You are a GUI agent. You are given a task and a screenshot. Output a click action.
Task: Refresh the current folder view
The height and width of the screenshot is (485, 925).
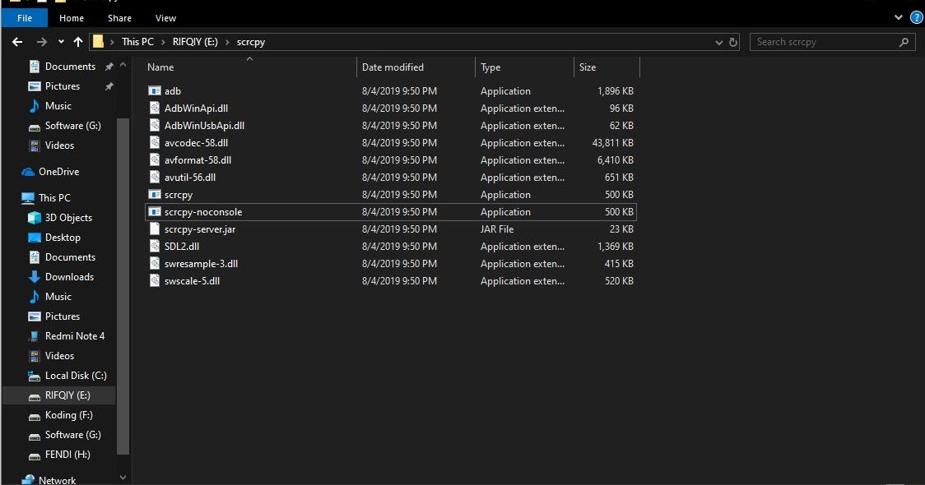pos(733,42)
